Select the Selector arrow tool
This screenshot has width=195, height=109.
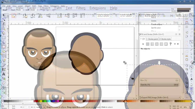(x=4, y=15)
